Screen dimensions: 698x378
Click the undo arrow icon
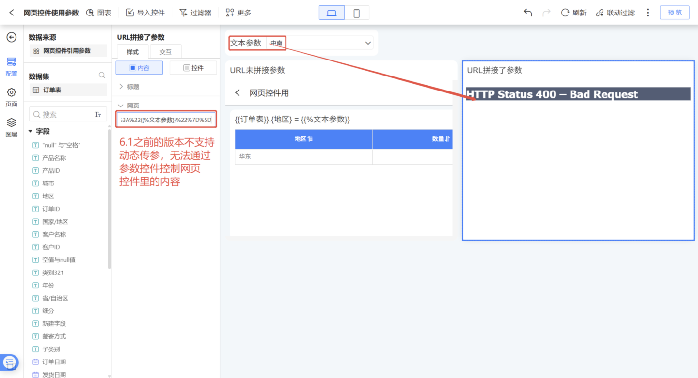point(528,13)
